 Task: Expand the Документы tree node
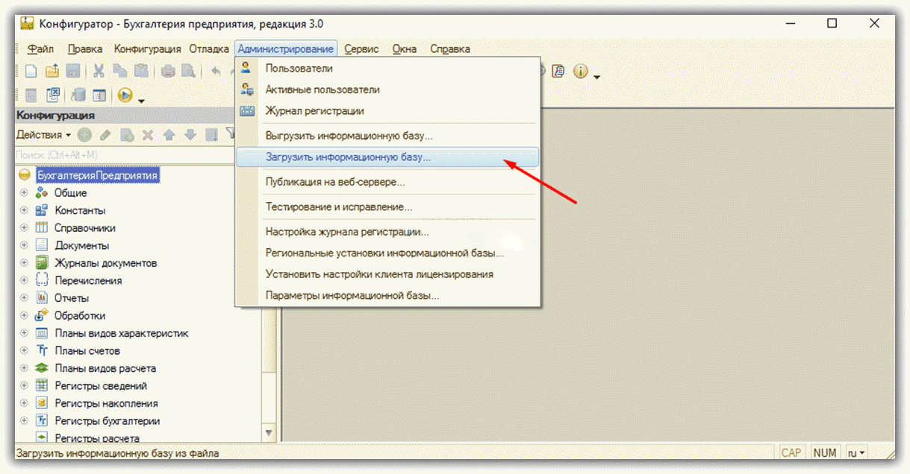pyautogui.click(x=24, y=245)
